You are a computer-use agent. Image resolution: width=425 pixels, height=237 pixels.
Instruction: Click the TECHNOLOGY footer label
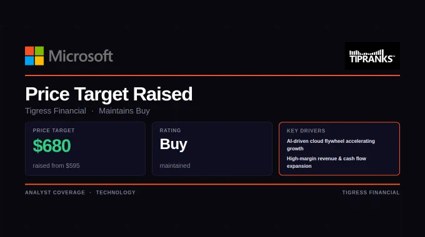[x=116, y=192]
